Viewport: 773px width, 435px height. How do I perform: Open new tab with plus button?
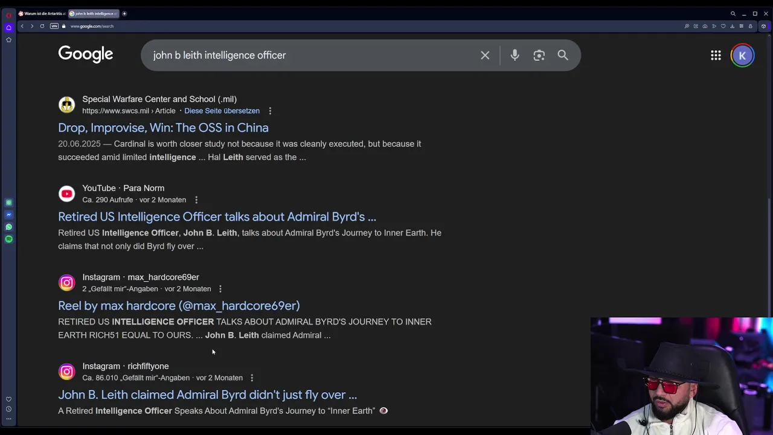(124, 13)
